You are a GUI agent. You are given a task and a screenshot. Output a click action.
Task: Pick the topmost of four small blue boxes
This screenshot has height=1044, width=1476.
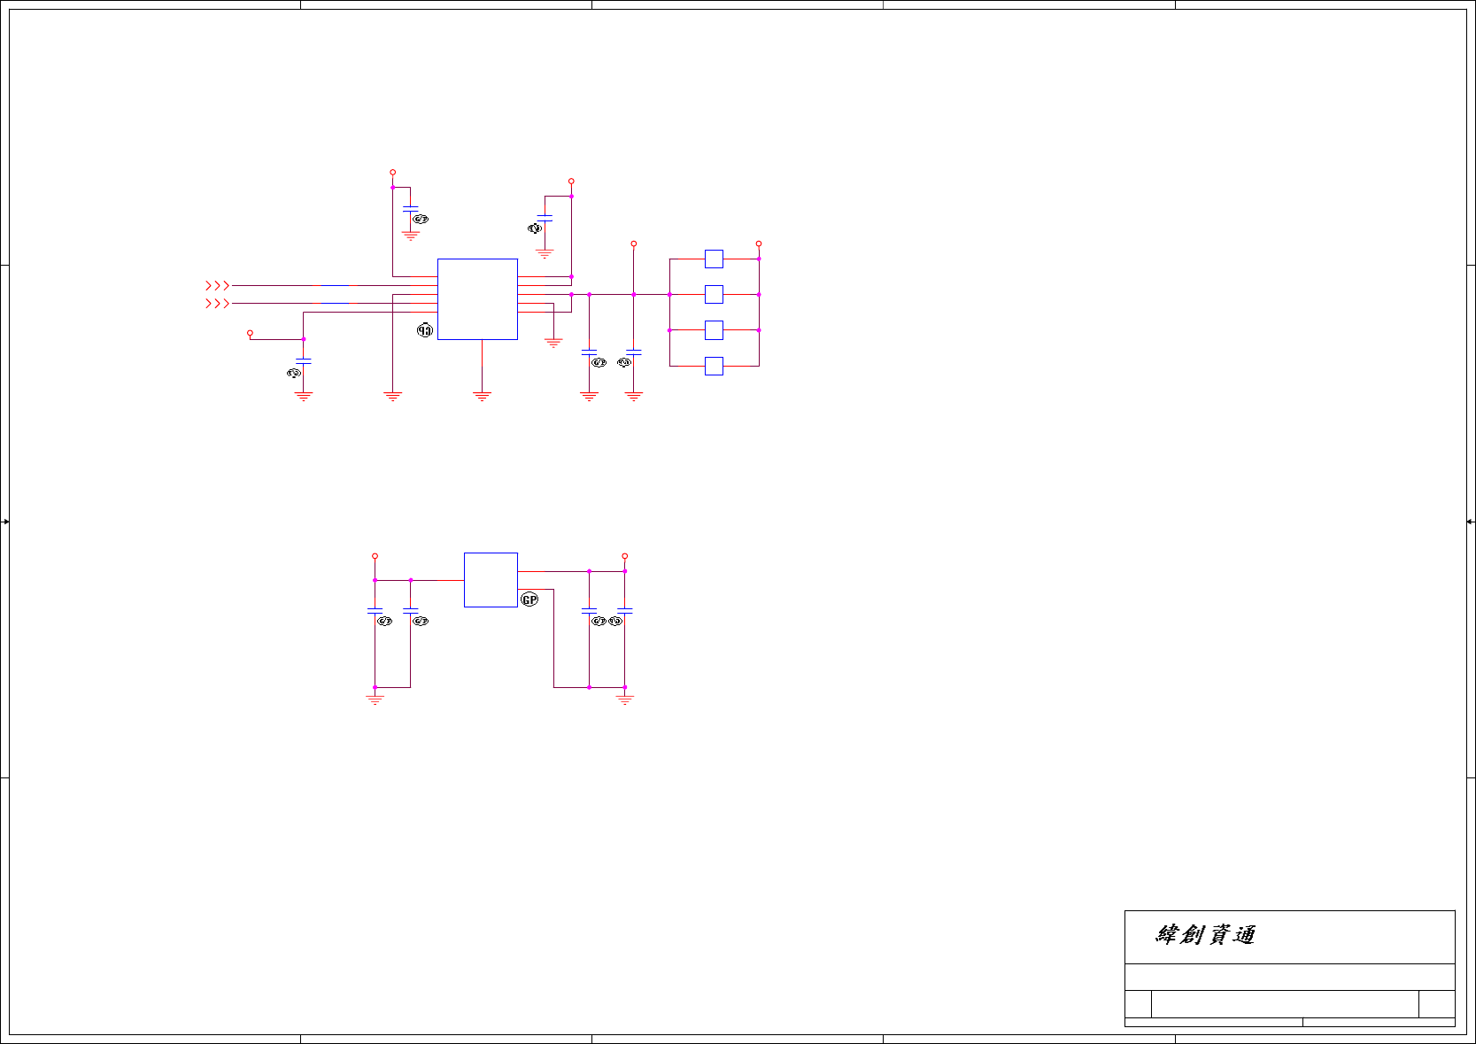(x=714, y=259)
